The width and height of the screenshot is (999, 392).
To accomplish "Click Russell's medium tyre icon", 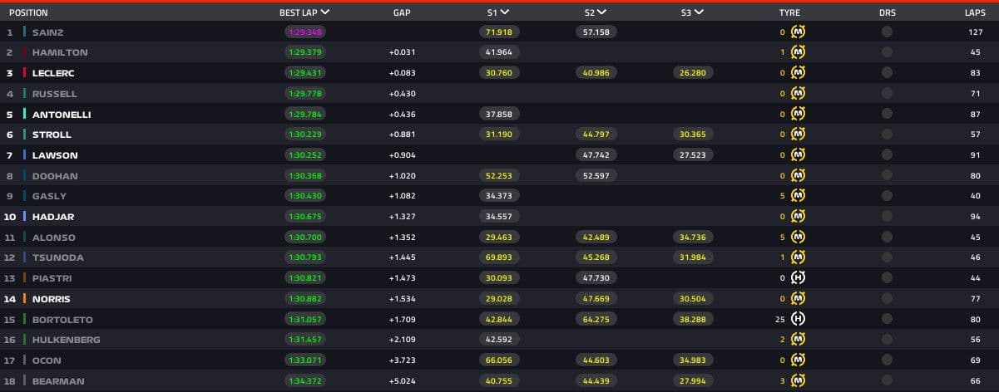I will point(798,94).
